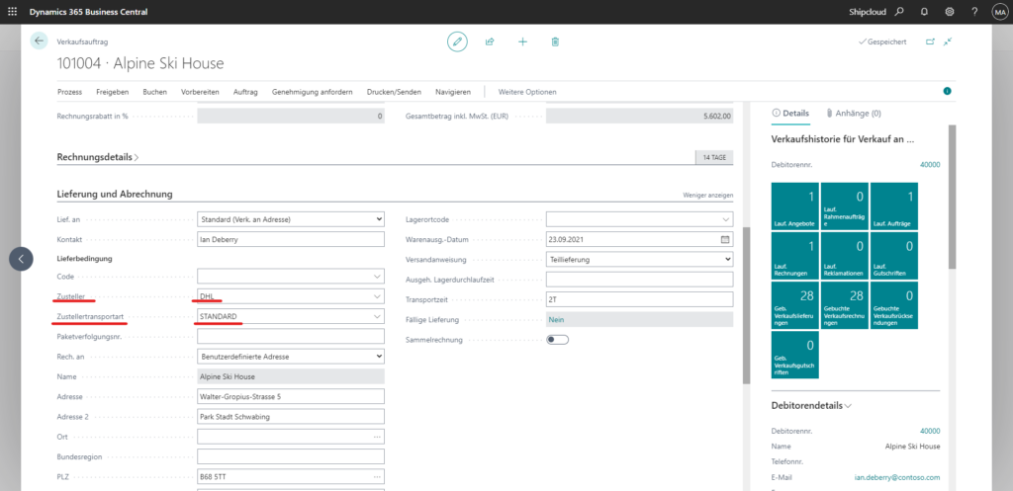Open the Buchen menu

154,92
